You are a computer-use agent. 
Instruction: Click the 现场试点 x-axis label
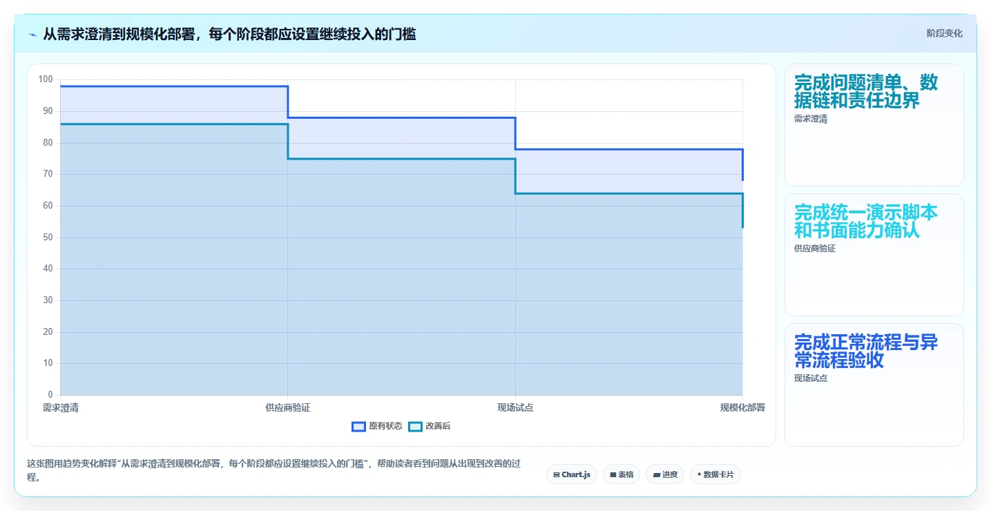click(515, 407)
